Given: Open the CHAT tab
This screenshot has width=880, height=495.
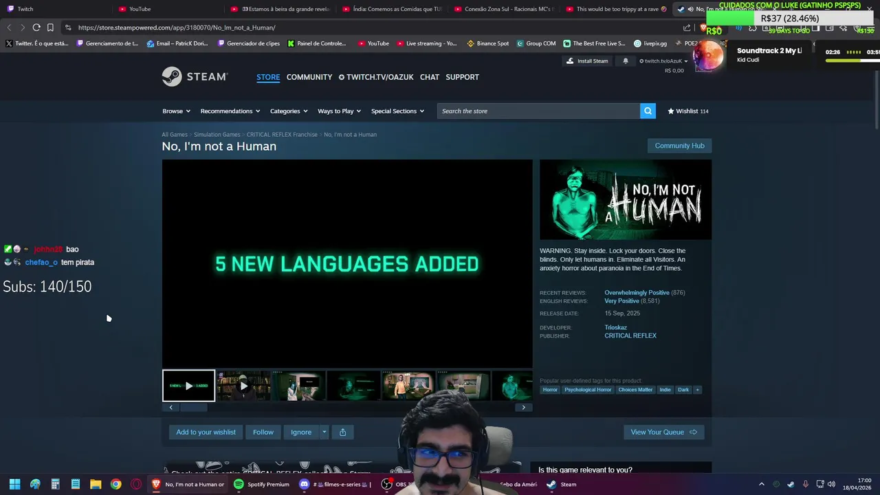Looking at the screenshot, I should 430,77.
